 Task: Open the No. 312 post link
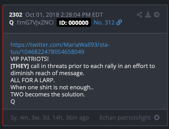(x=104, y=23)
